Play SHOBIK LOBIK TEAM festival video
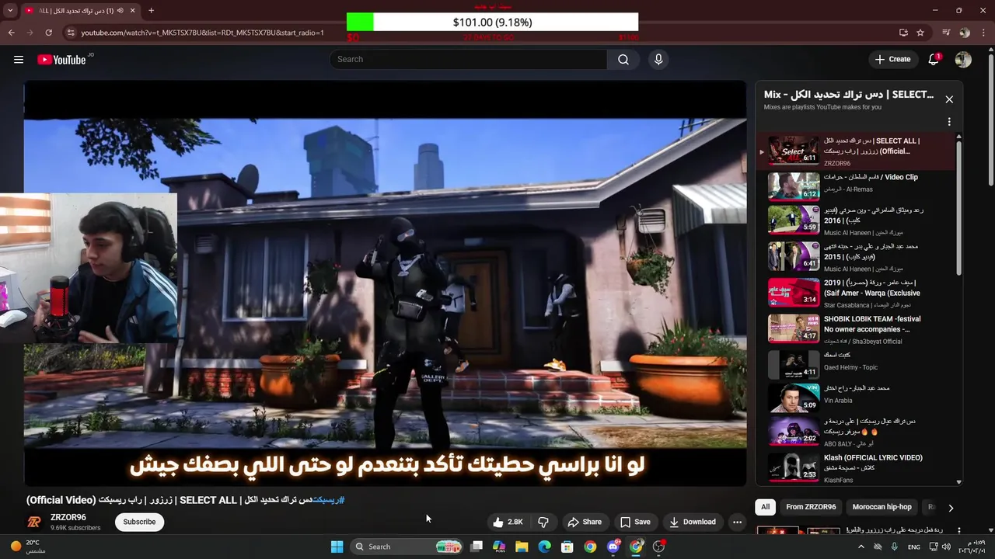Viewport: 995px width, 559px height. tap(855, 328)
